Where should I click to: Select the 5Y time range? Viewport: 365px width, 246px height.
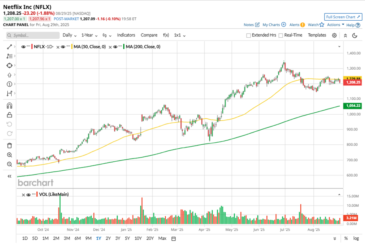(127, 238)
